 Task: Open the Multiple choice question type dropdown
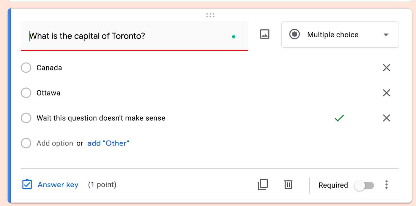(340, 35)
